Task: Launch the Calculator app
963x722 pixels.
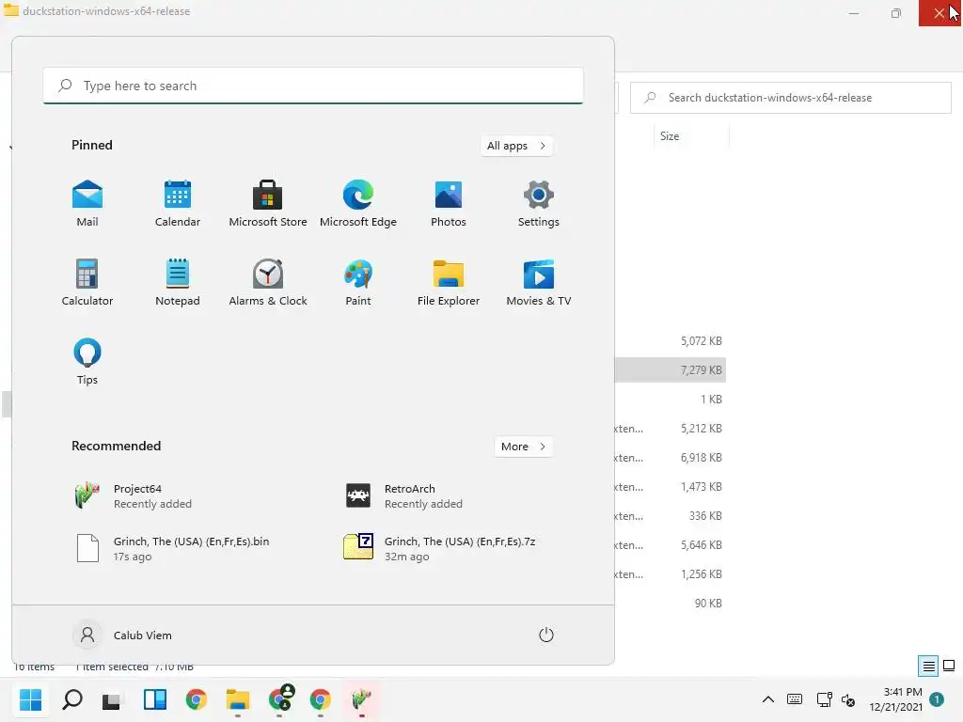Action: [87, 282]
